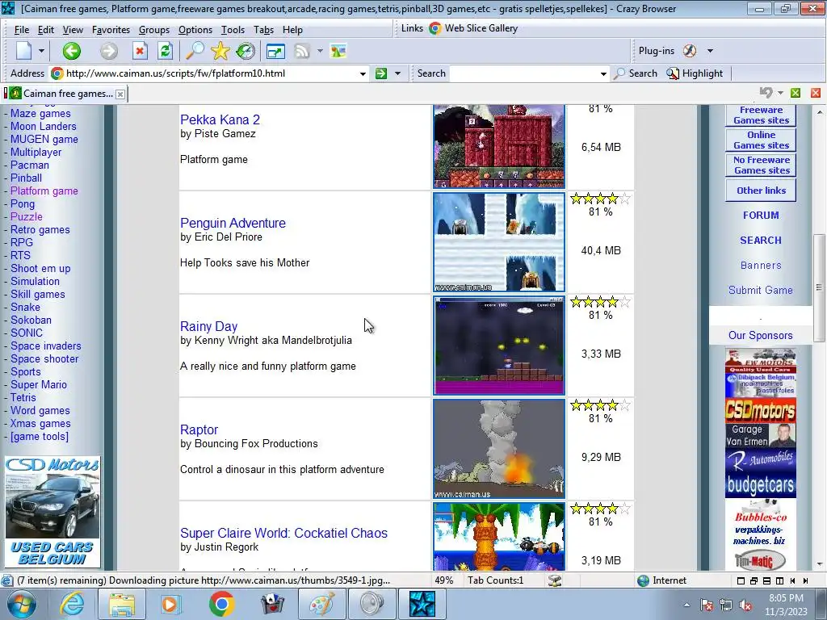Click the FORUM link on the right
The width and height of the screenshot is (827, 620).
[761, 215]
